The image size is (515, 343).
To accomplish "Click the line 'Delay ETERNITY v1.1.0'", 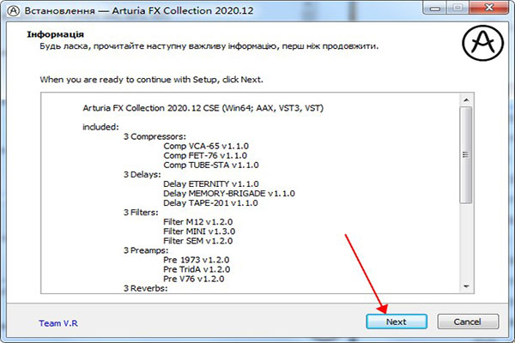I will [x=211, y=184].
